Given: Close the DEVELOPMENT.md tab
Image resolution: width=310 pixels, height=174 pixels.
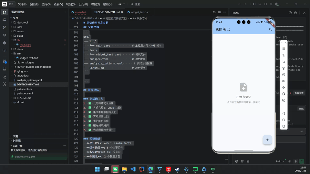Looking at the screenshot, I should [x=122, y=12].
